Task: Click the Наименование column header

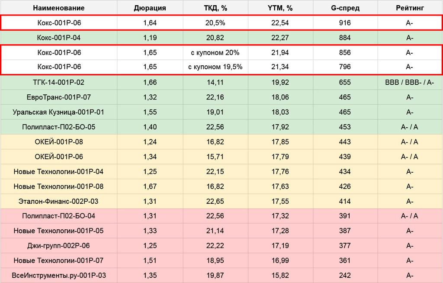Action: (59, 8)
